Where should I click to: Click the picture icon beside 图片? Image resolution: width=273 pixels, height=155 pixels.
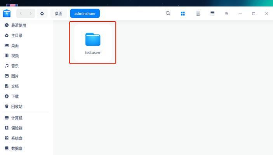[x=7, y=76]
